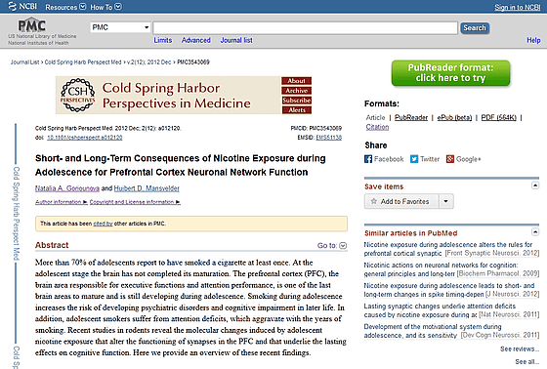Viewport: 547px width, 369px height.
Task: Open the EMSID EMS51138 link
Action: (x=329, y=138)
